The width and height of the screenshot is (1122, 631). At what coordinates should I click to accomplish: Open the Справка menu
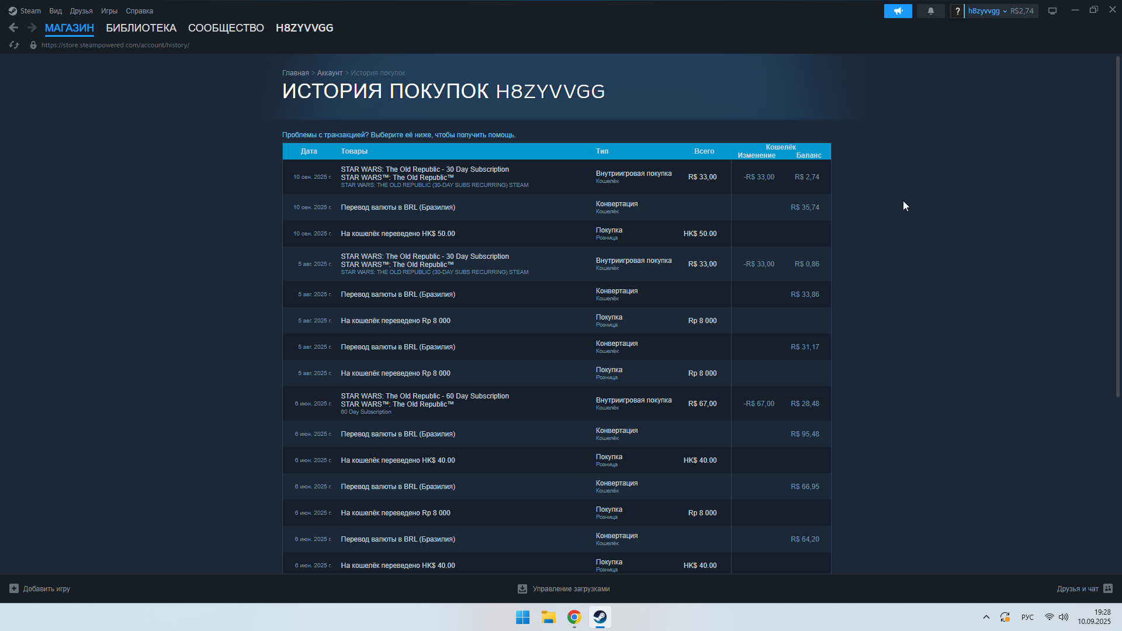point(140,11)
